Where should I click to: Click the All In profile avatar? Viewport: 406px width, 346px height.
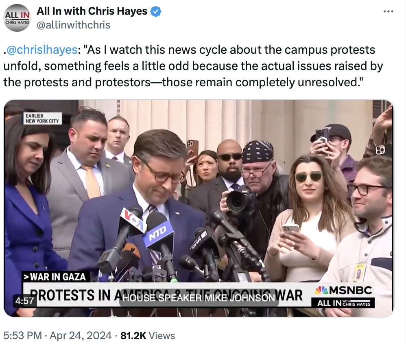click(17, 18)
